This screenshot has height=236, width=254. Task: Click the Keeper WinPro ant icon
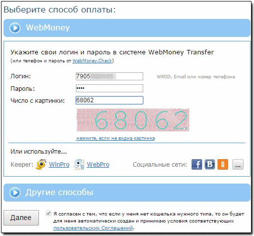coord(41,164)
